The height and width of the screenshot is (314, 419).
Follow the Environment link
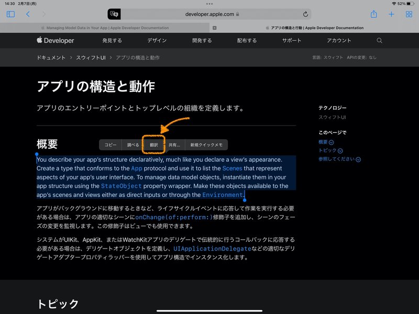[x=222, y=195]
